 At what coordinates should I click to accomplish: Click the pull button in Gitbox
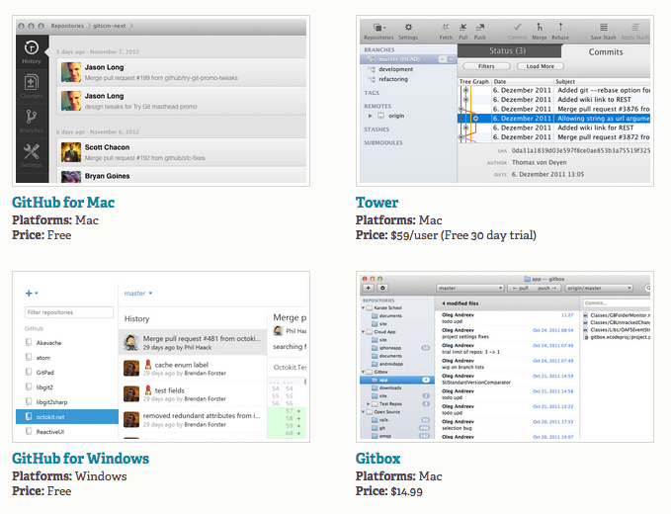point(523,288)
